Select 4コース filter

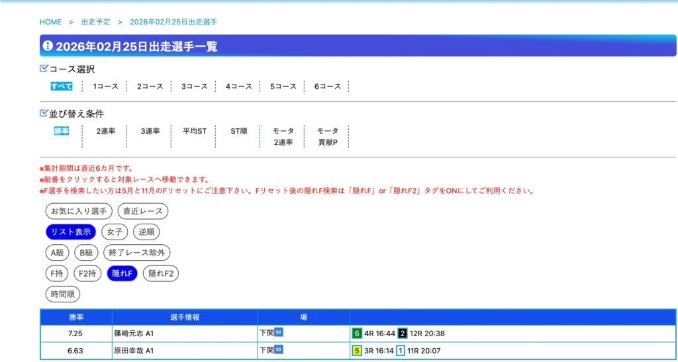238,87
